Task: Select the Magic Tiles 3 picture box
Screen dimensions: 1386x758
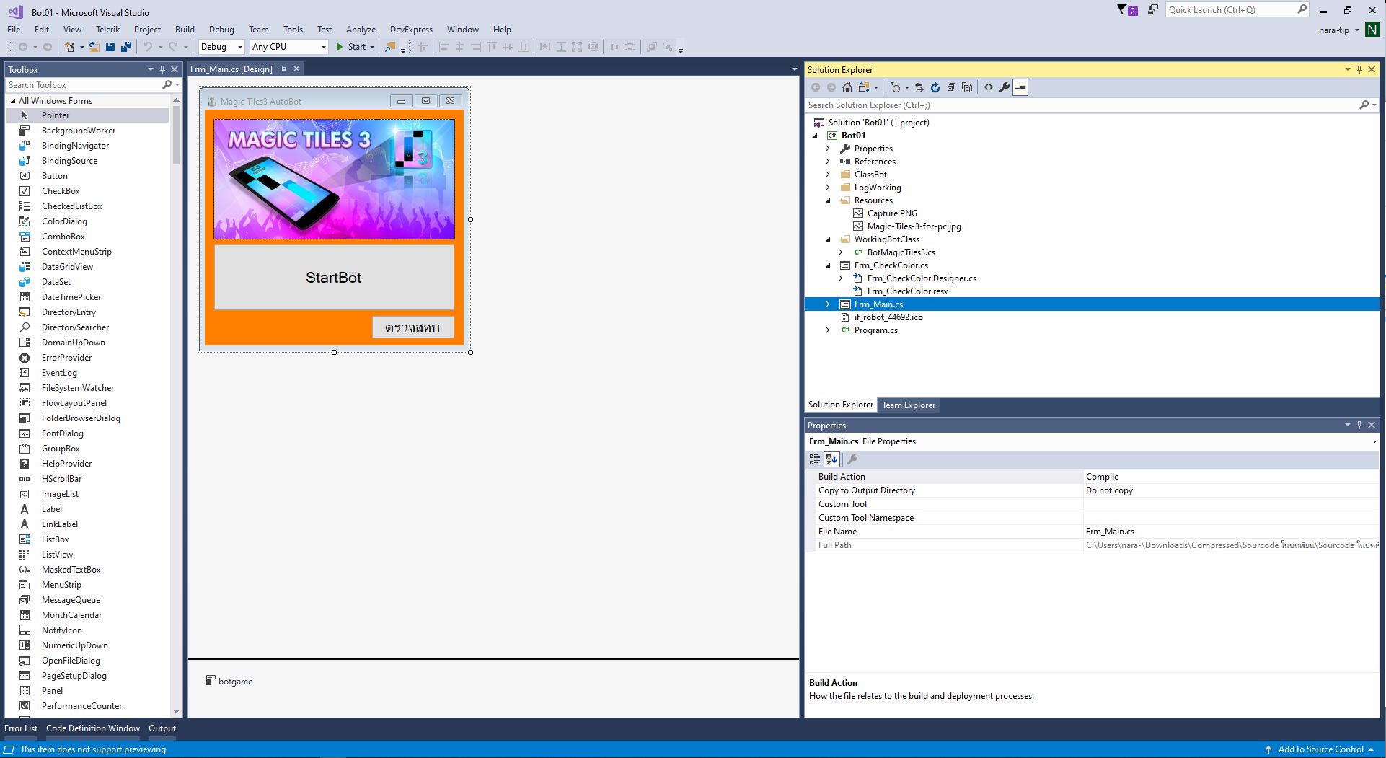Action: pos(334,179)
